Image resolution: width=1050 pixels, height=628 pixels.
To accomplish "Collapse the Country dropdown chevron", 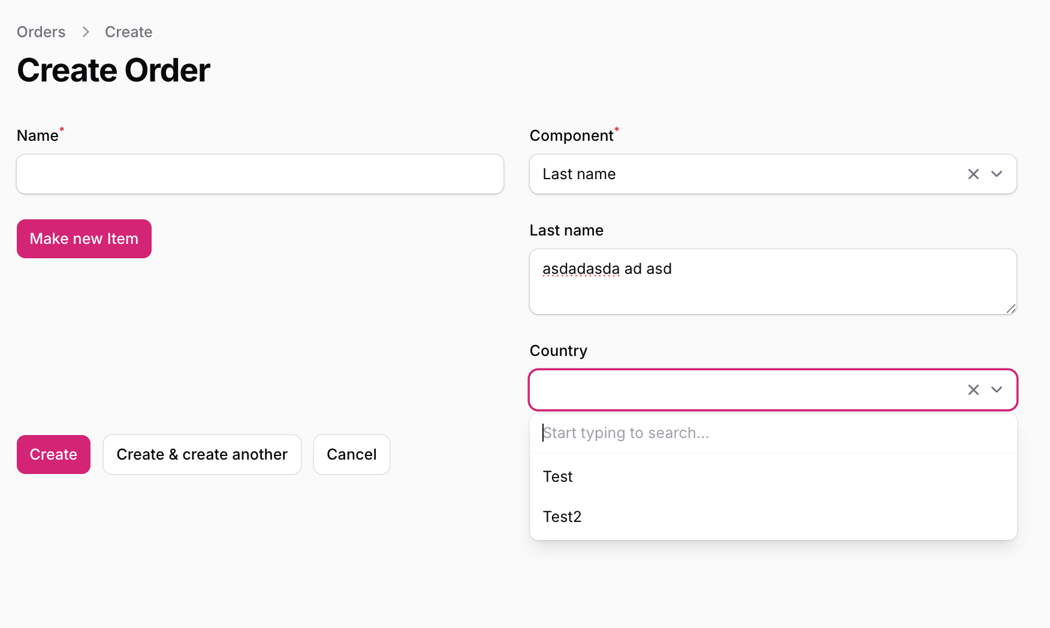I will coord(997,390).
